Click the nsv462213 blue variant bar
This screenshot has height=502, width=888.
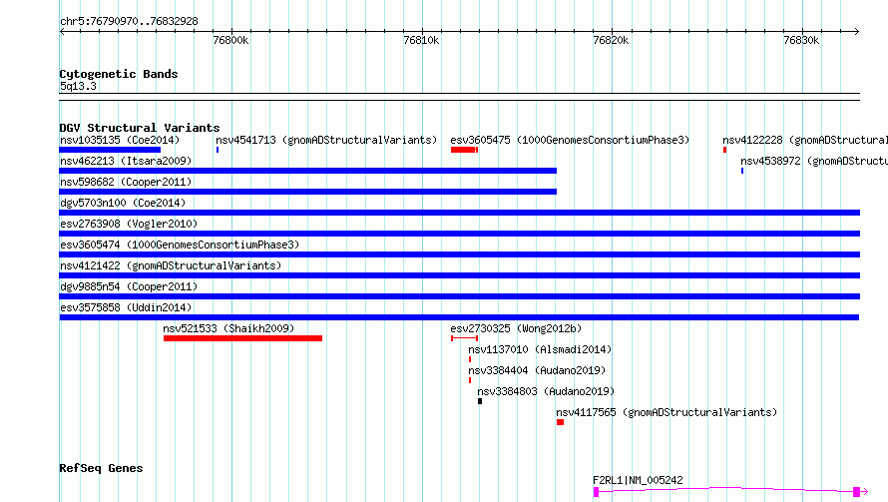(x=308, y=171)
